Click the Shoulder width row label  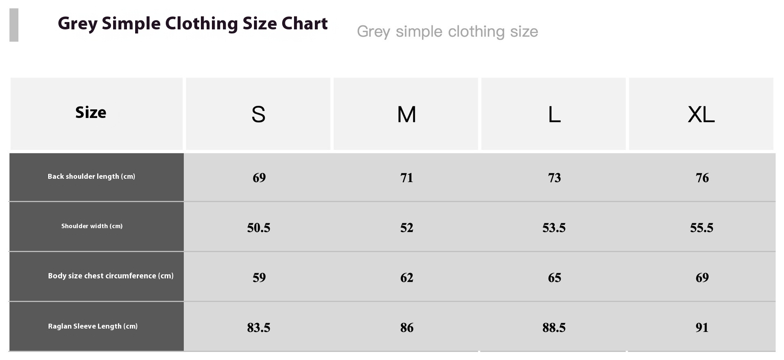pyautogui.click(x=92, y=226)
